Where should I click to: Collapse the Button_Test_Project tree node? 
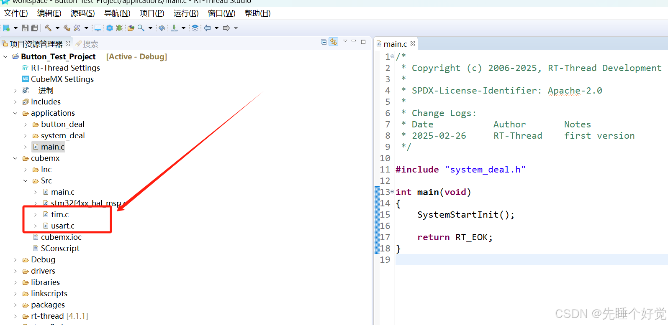click(x=5, y=56)
